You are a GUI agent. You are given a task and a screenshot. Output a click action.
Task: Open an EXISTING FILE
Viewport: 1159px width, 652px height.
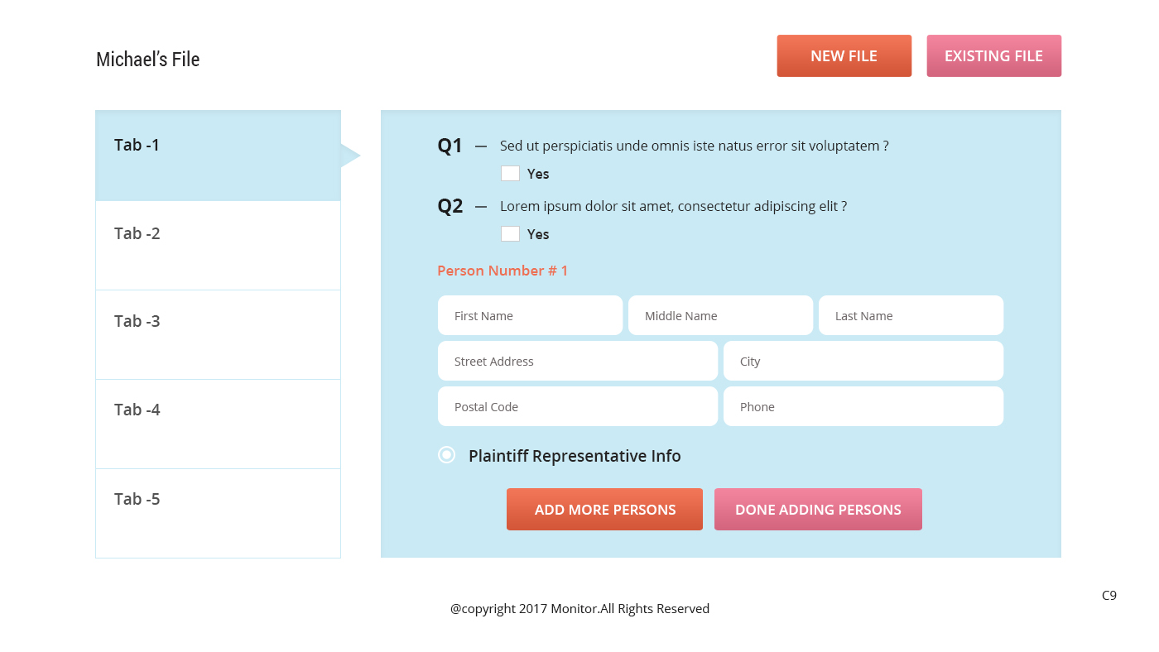(993, 56)
